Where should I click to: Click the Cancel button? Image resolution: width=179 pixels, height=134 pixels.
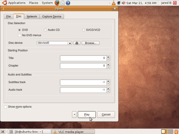click(x=106, y=114)
